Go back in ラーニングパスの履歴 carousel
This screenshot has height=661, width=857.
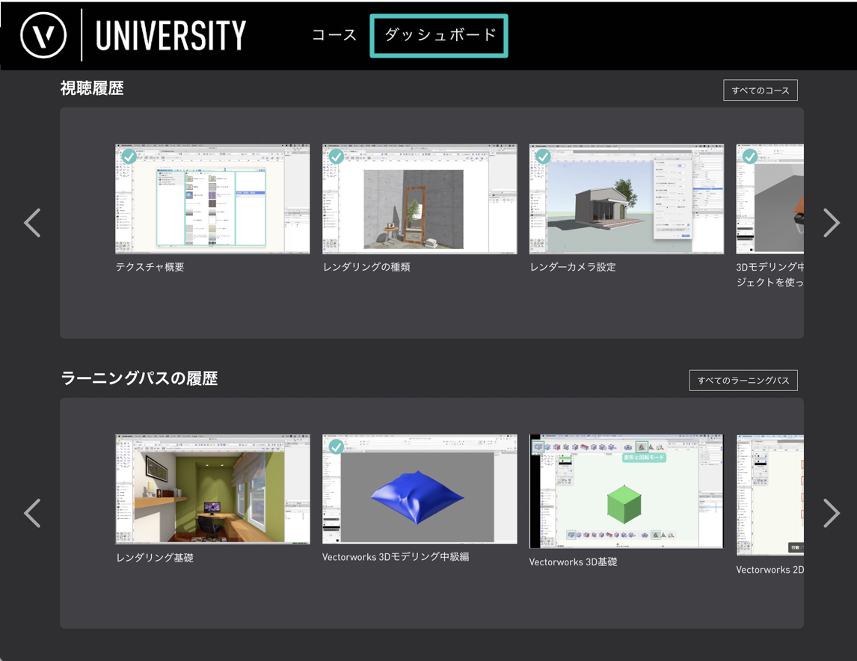pos(32,513)
